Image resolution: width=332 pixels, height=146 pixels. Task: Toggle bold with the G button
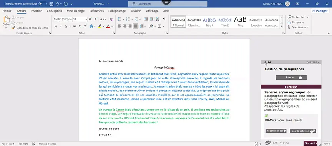[x=56, y=26]
